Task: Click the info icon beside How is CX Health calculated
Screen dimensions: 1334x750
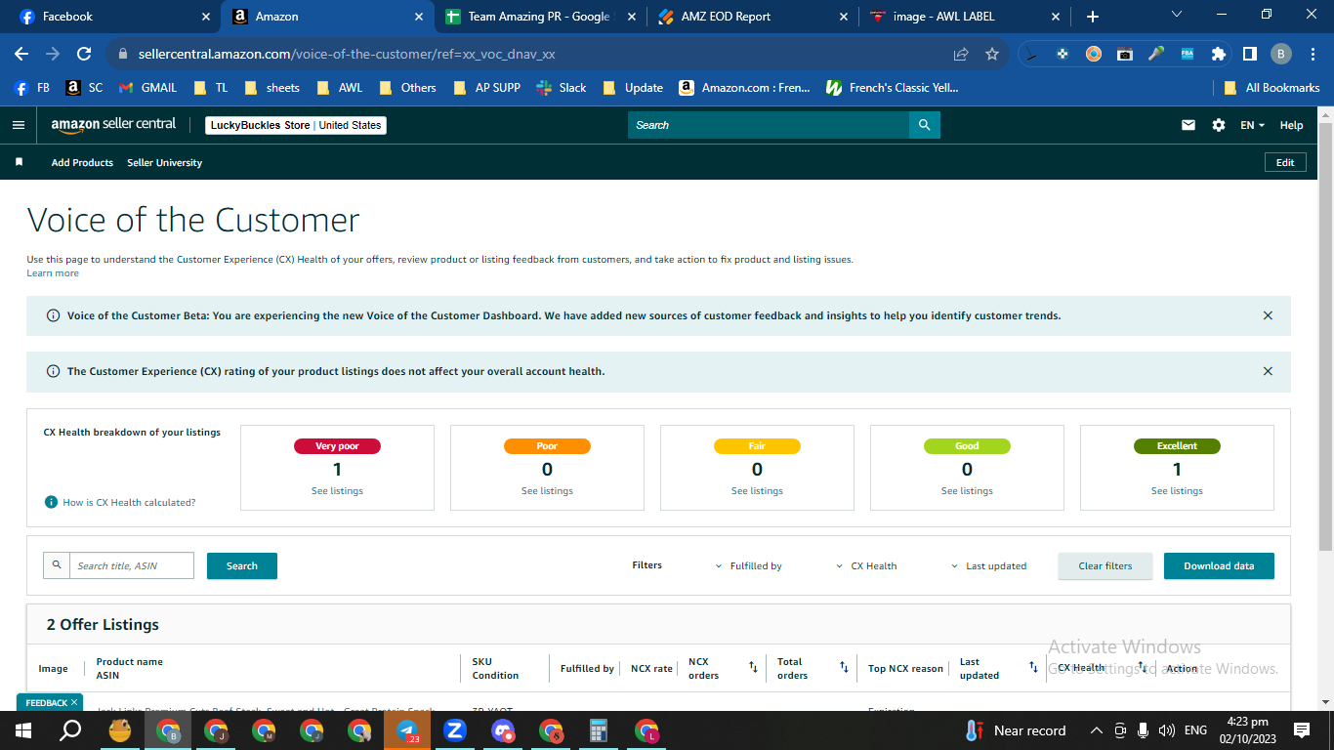Action: (52, 502)
